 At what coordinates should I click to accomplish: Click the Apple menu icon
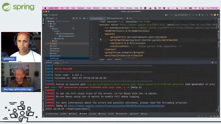point(45,8)
